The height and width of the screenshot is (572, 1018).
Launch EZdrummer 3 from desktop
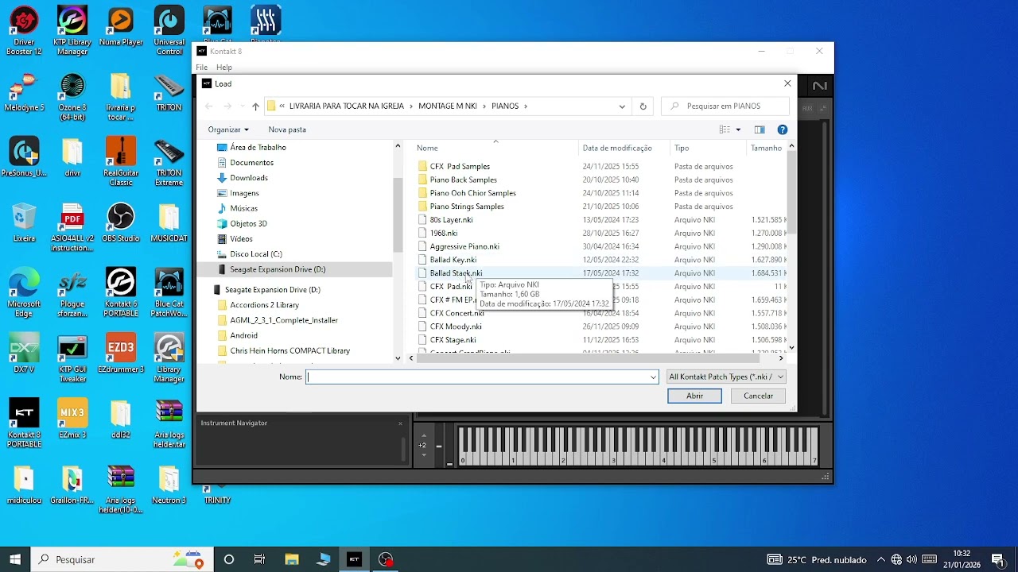pyautogui.click(x=121, y=354)
